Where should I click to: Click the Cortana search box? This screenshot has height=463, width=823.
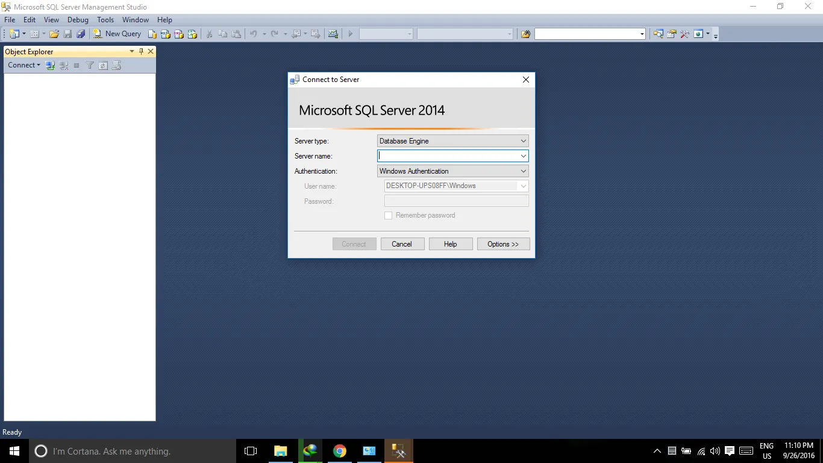tap(133, 451)
